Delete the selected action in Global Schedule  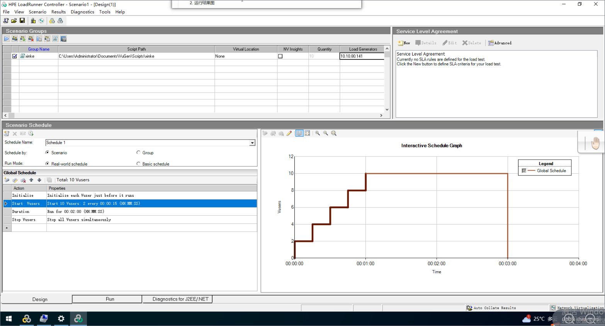(x=23, y=180)
